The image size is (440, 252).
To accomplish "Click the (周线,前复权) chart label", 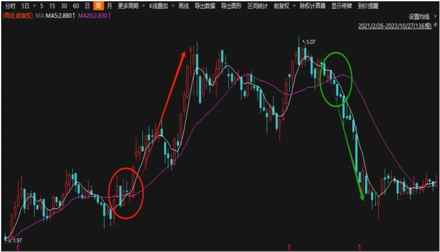I will (18, 16).
